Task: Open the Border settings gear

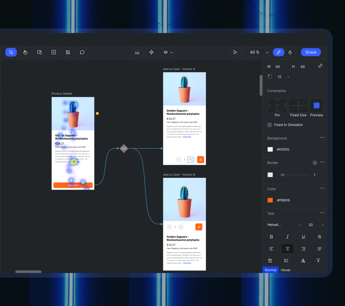Action: pos(315,163)
